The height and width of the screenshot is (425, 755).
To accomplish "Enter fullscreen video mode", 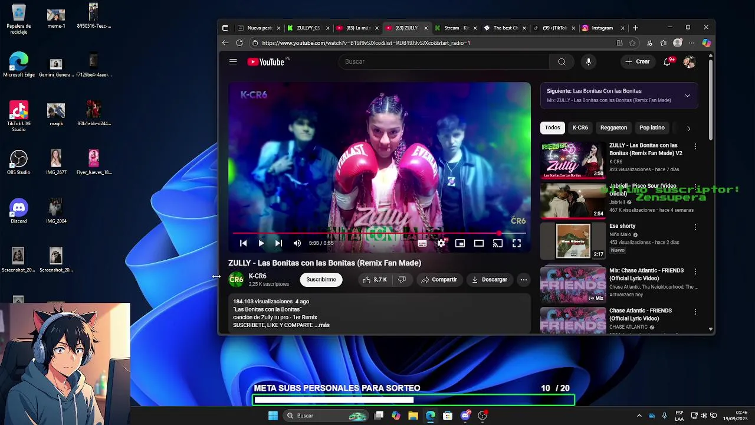I will 517,243.
